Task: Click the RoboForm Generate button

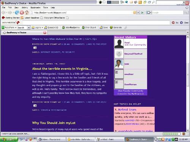Action: [x=116, y=27]
